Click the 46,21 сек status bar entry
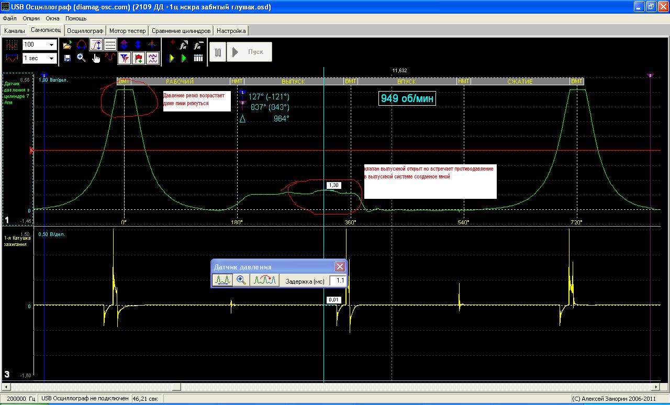This screenshot has width=670, height=405. tap(146, 399)
